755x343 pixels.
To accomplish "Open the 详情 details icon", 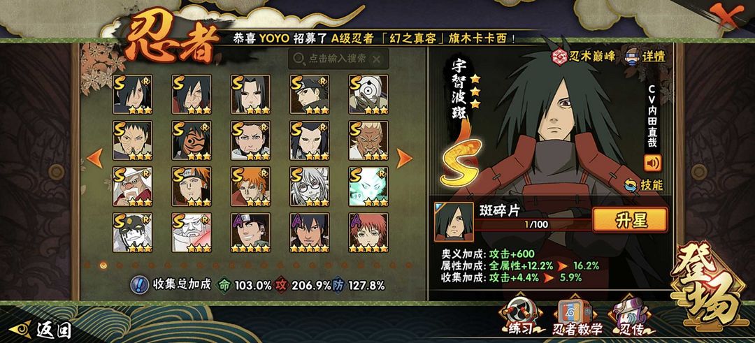I will 633,56.
